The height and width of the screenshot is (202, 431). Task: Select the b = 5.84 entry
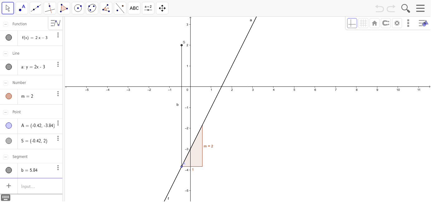[29, 170]
